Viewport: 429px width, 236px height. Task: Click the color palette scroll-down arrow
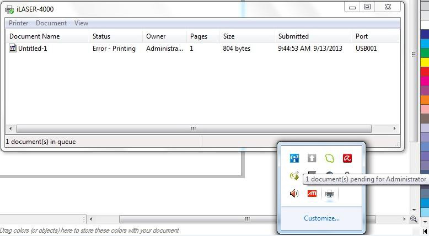(x=425, y=220)
